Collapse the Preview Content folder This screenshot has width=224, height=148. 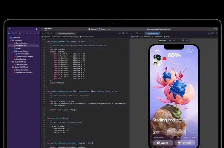click(x=13, y=51)
